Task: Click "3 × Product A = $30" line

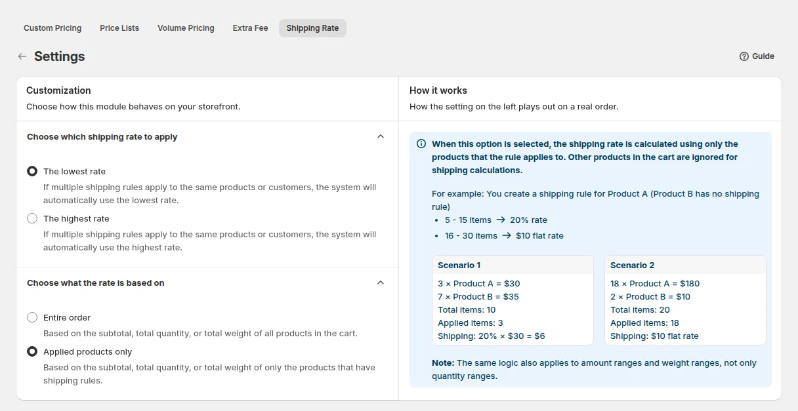Action: click(479, 284)
